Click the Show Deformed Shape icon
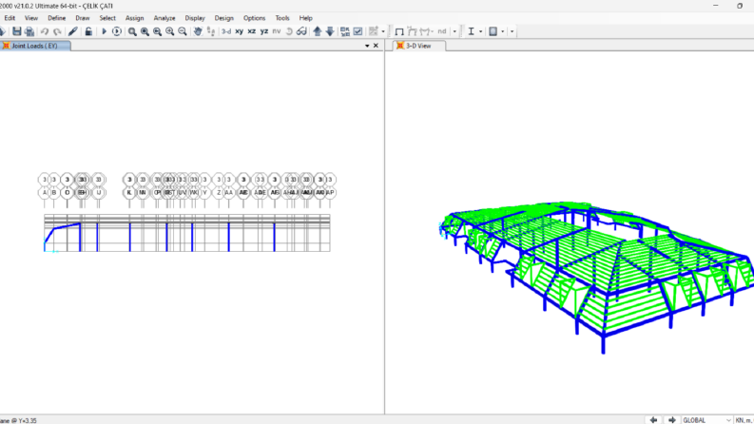754x424 pixels. point(412,31)
